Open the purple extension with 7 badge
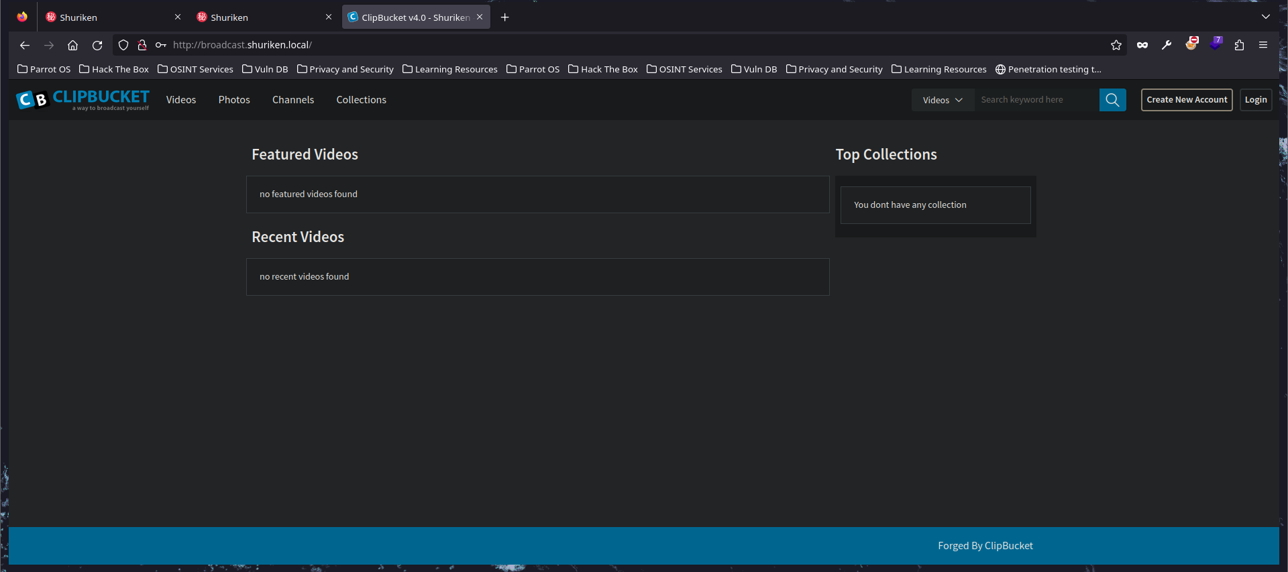Screen dimensions: 1288x572 click(1216, 44)
